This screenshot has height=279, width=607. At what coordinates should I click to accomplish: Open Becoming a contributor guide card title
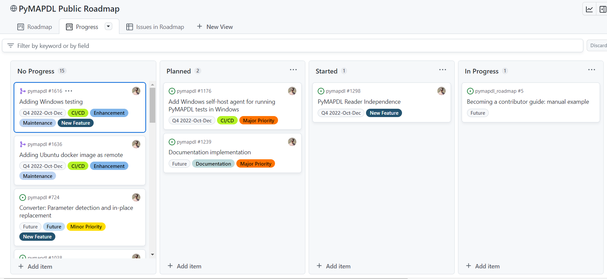coord(528,102)
